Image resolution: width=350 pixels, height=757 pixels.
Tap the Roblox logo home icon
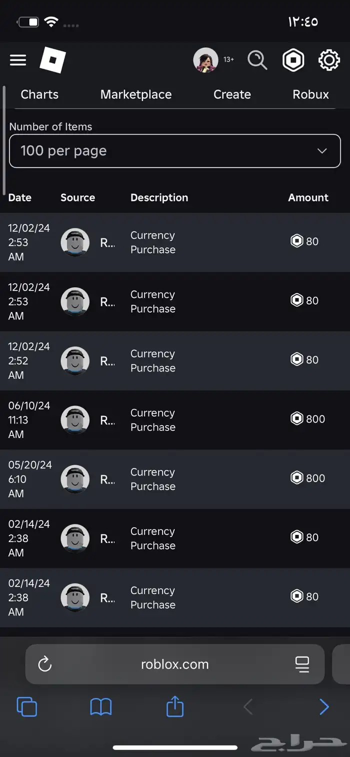[x=52, y=60]
